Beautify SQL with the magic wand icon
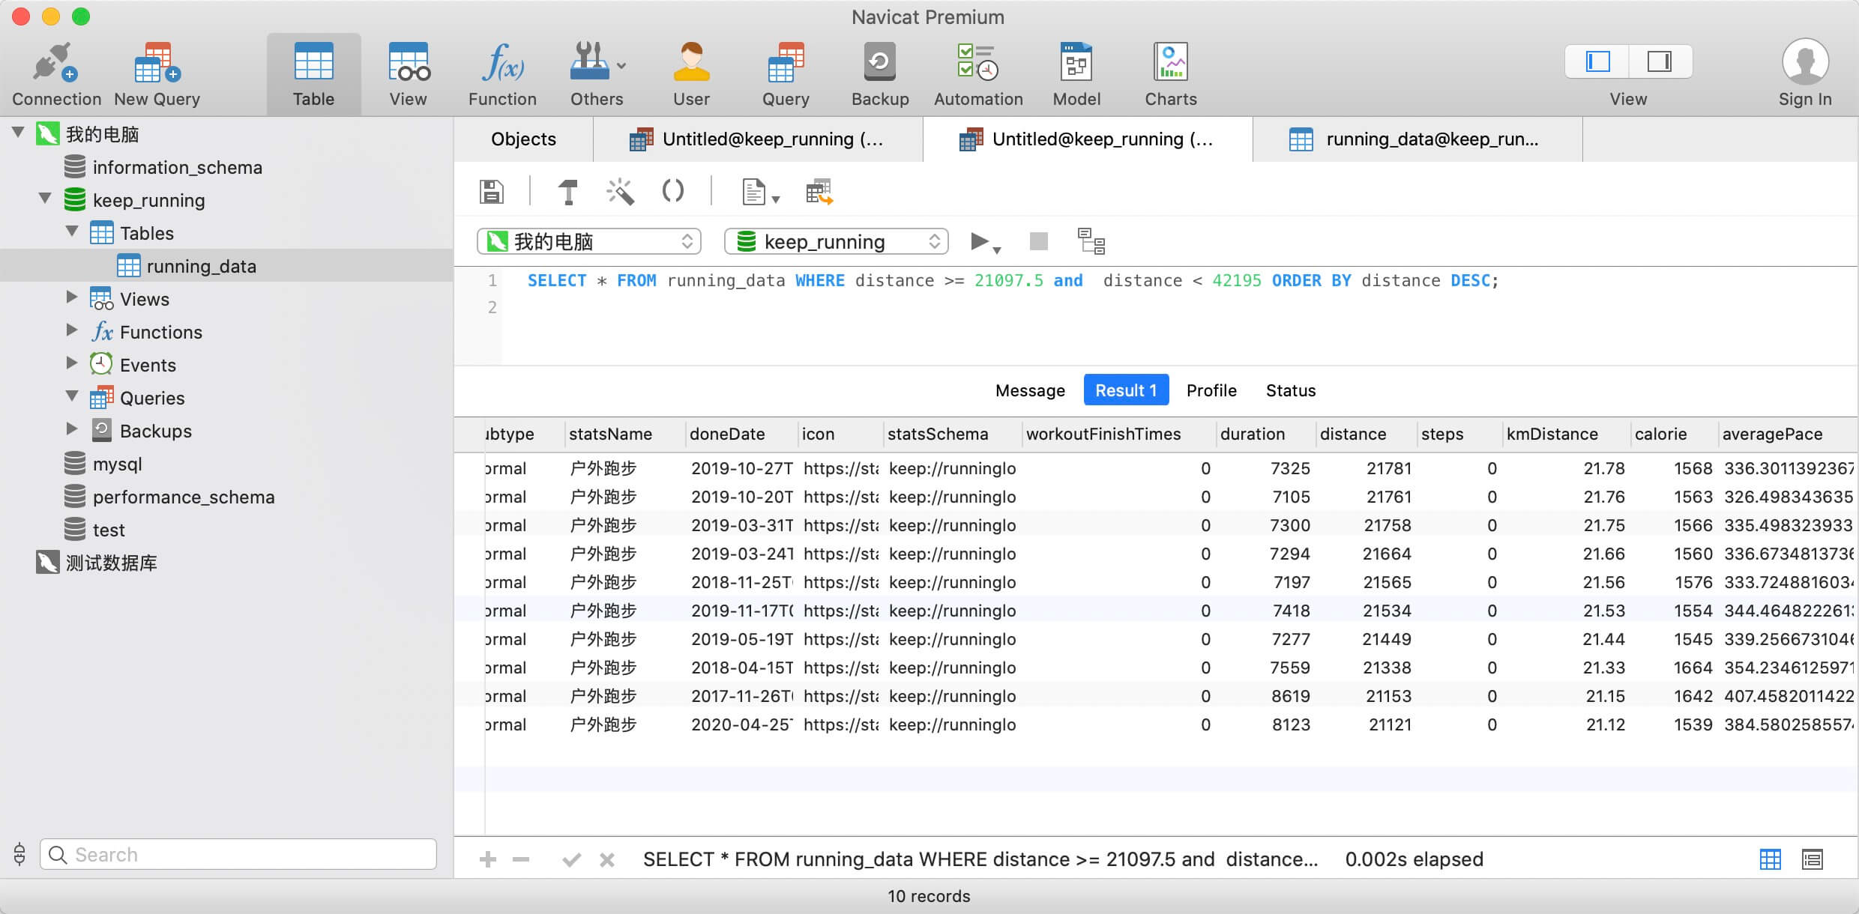Image resolution: width=1859 pixels, height=914 pixels. pyautogui.click(x=620, y=192)
